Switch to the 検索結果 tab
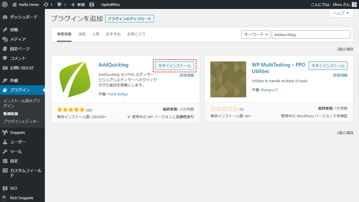 tap(64, 34)
